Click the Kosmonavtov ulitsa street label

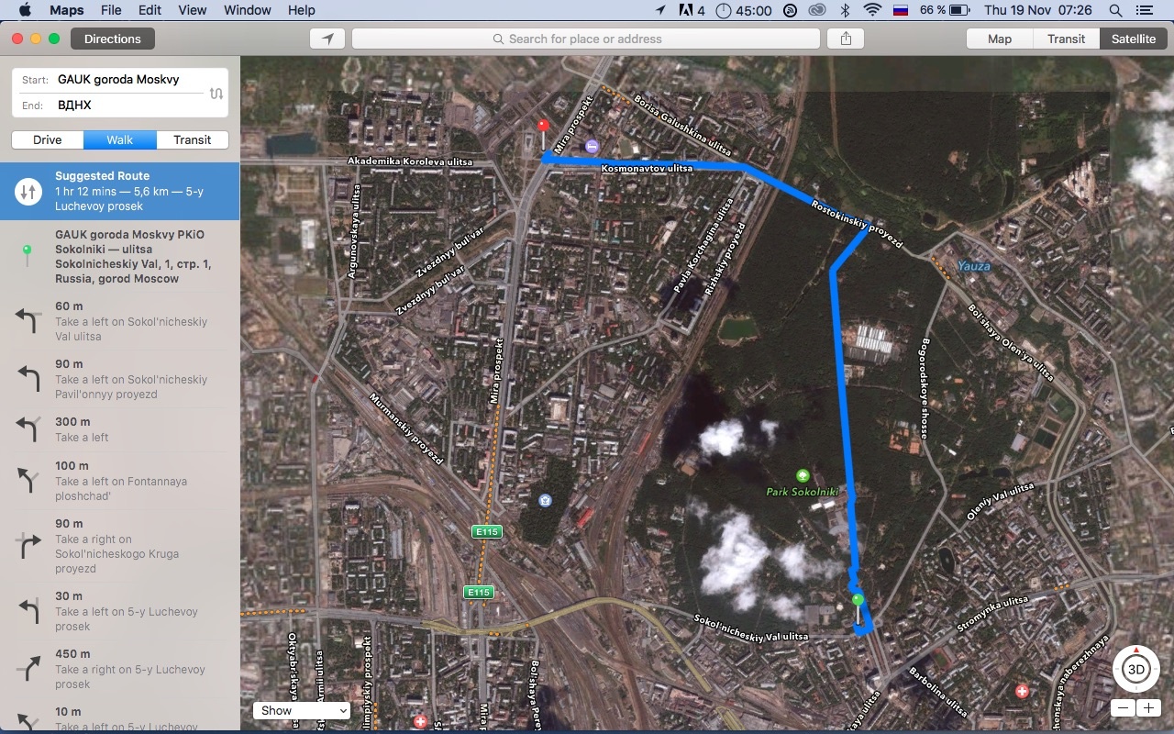coord(648,169)
